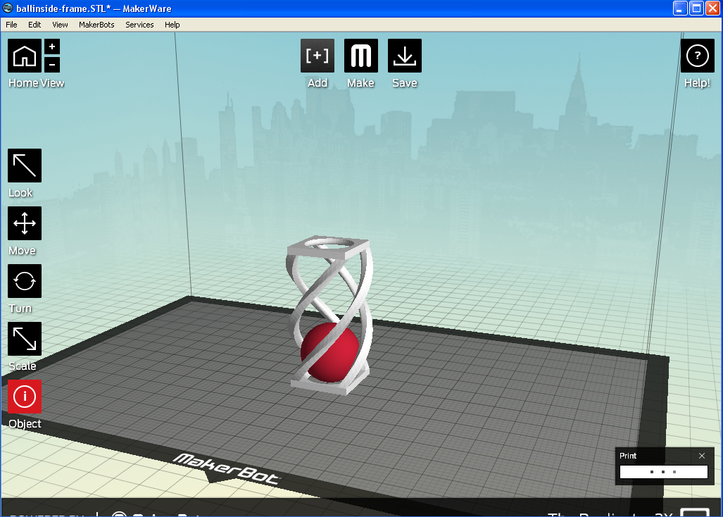Select the Look tool
This screenshot has width=723, height=517.
(25, 166)
